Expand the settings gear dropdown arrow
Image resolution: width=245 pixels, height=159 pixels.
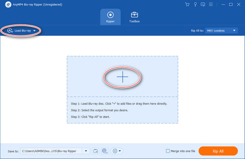click(120, 151)
